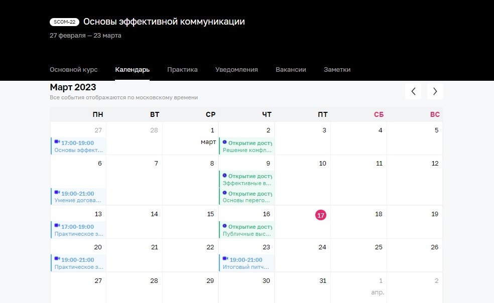Navigate to next month with right arrow
This screenshot has height=303, width=494.
pyautogui.click(x=435, y=91)
